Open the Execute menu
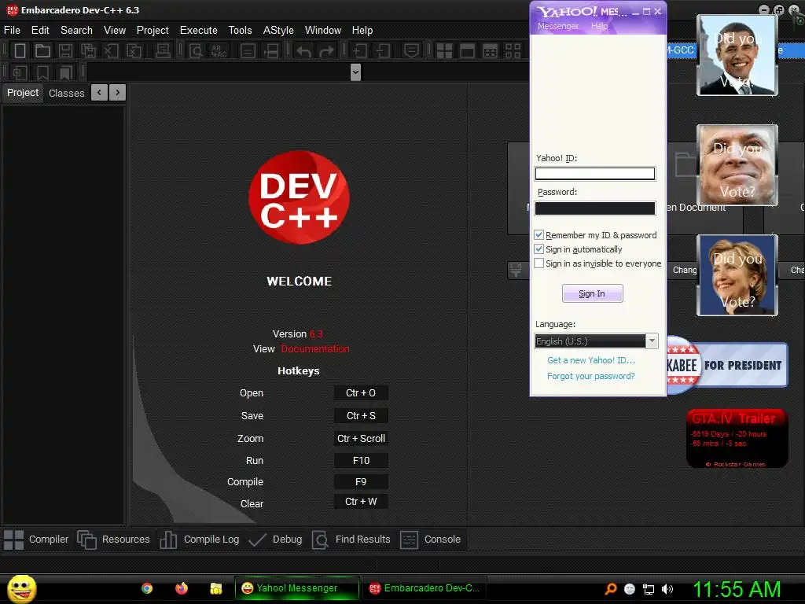 199,31
